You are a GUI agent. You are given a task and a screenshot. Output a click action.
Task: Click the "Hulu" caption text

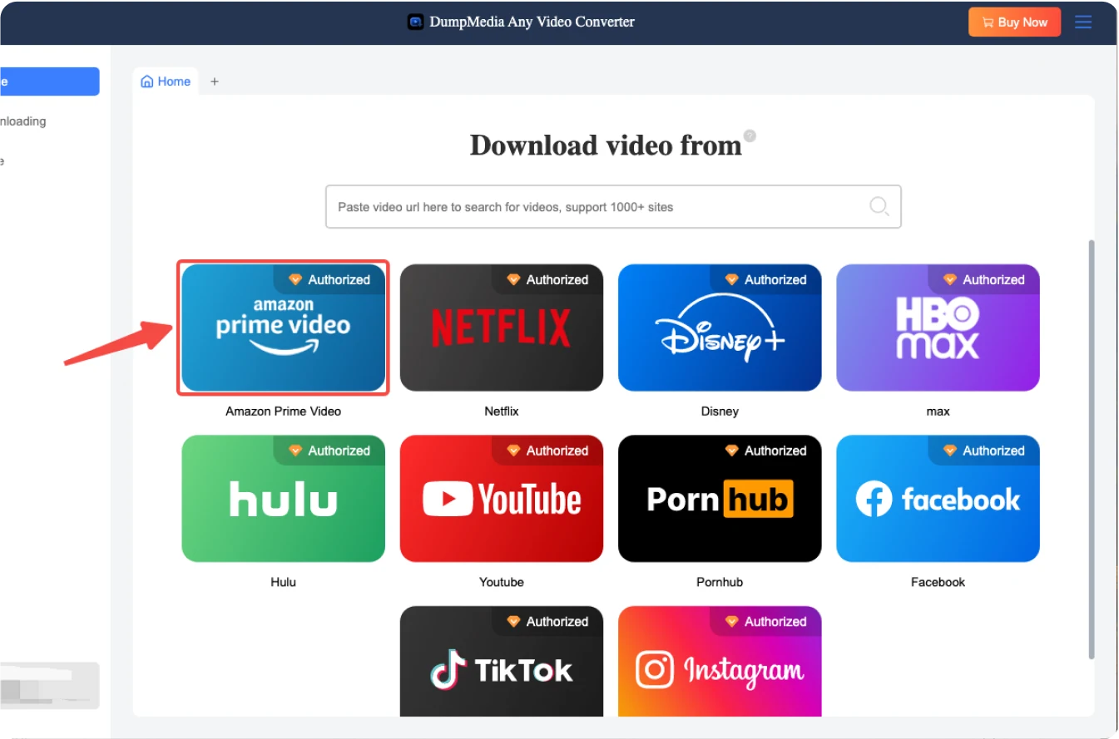click(x=284, y=582)
